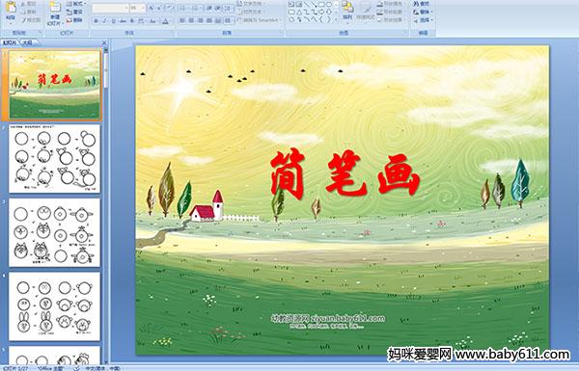Click the Convert to SmartArt button
Image resolution: width=579 pixels, height=371 pixels.
[260, 20]
